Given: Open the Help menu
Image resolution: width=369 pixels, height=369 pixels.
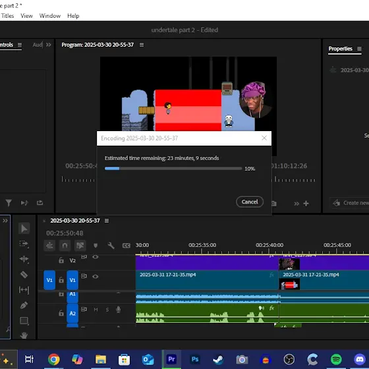Looking at the screenshot, I should 73,16.
